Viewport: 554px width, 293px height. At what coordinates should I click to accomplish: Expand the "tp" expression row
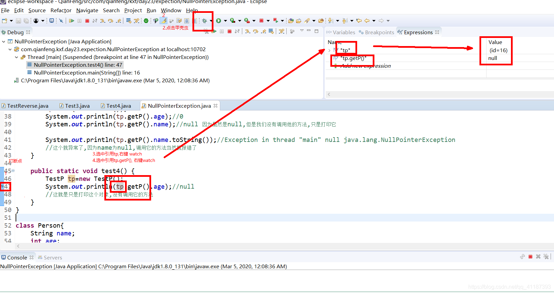click(329, 50)
